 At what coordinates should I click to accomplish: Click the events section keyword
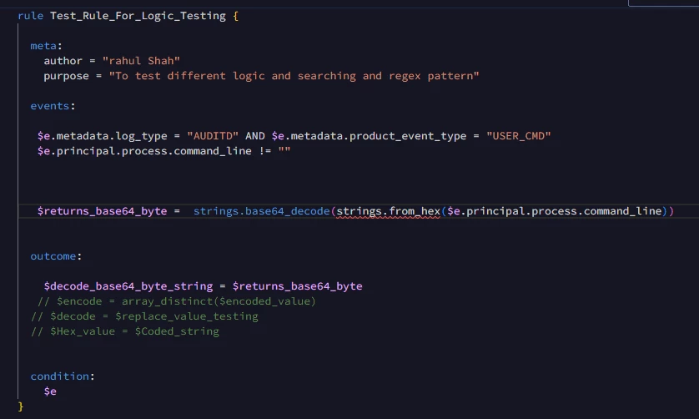(x=50, y=106)
